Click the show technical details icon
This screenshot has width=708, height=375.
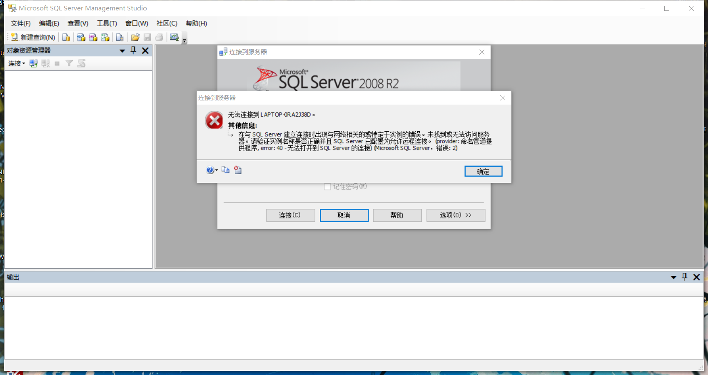coord(238,170)
